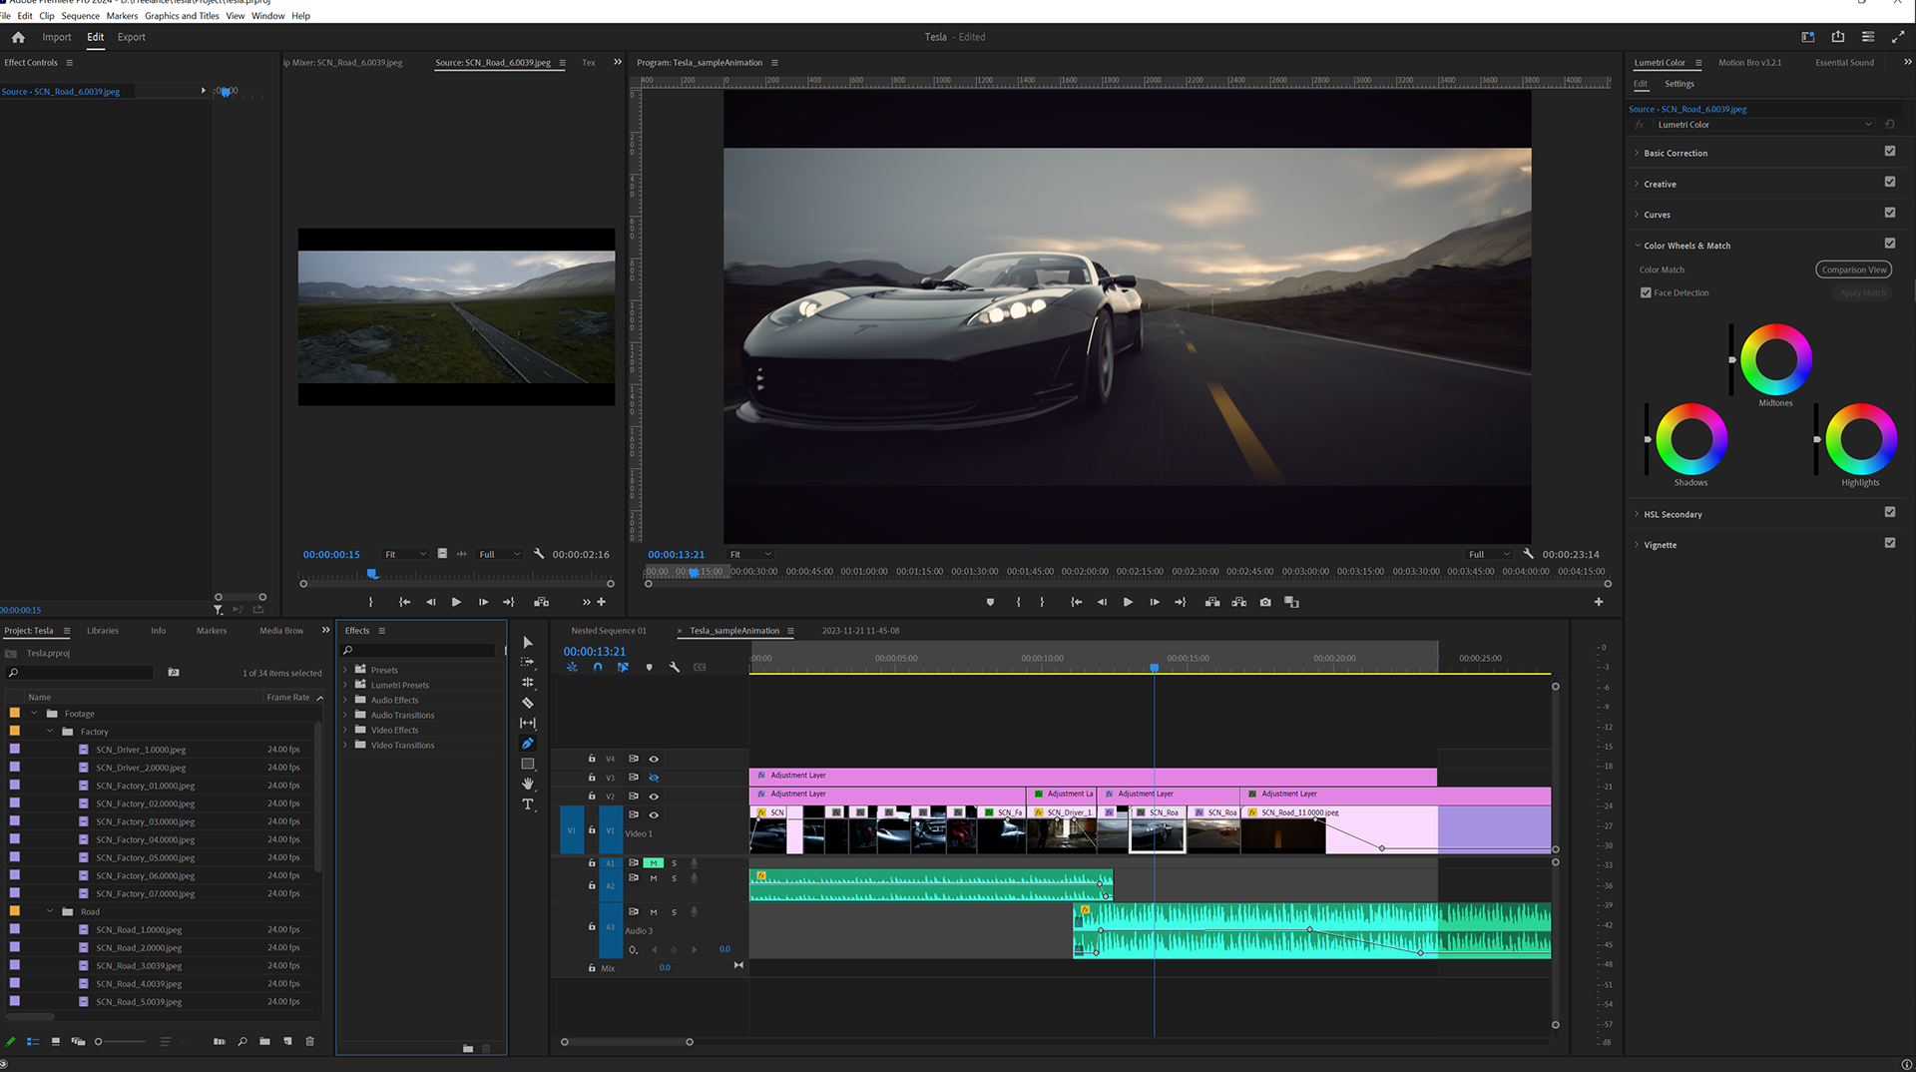
Task: Disable the Basic Correction section checkbox
Action: point(1889,152)
